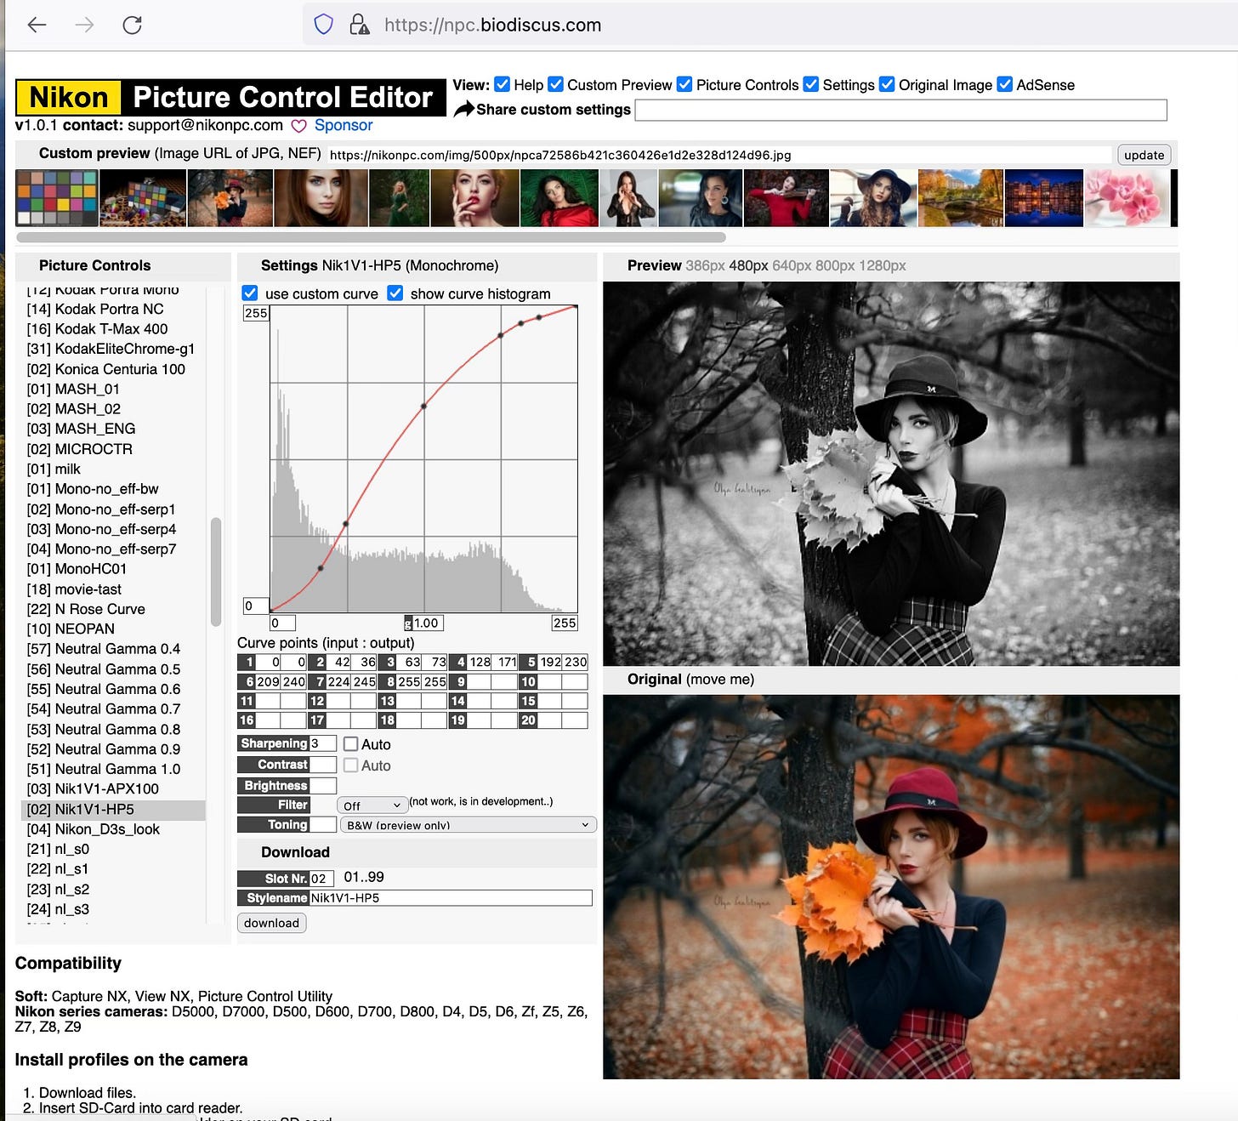Click the thumbnail strip horizontal scrollbar
1238x1121 pixels.
coord(371,237)
